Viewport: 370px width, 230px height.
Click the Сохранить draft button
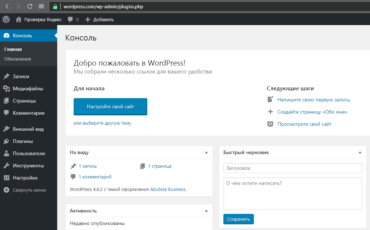coord(238,219)
